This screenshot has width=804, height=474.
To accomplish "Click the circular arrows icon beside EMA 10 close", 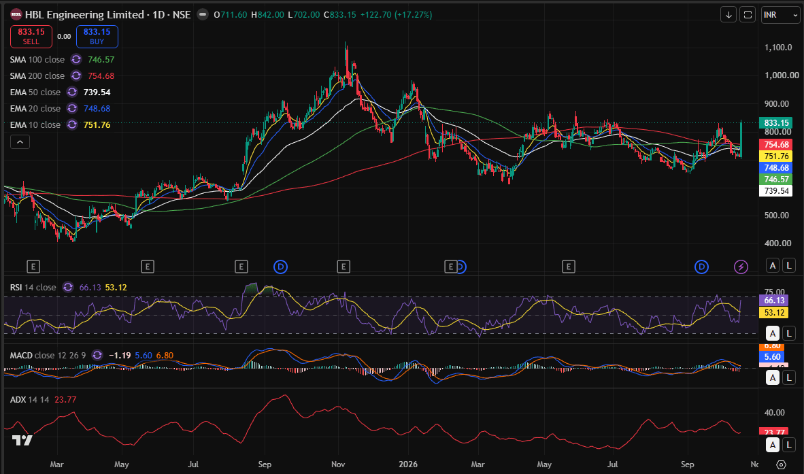I will click(x=72, y=124).
